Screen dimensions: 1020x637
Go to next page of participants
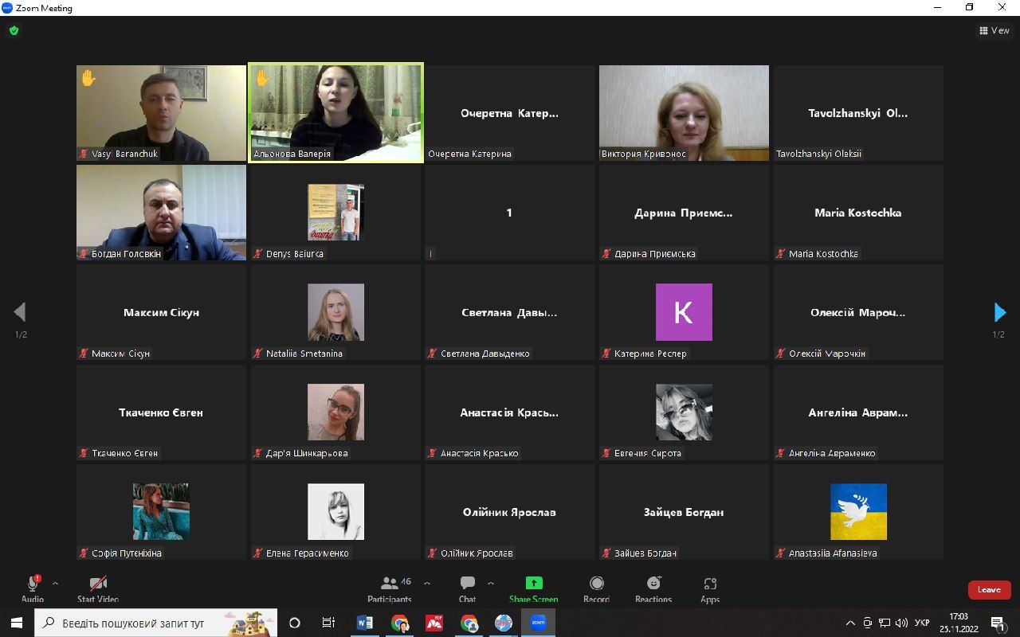pos(999,312)
